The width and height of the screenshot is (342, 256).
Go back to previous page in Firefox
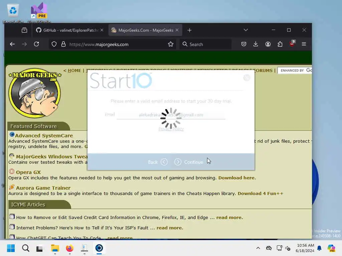[x=12, y=44]
